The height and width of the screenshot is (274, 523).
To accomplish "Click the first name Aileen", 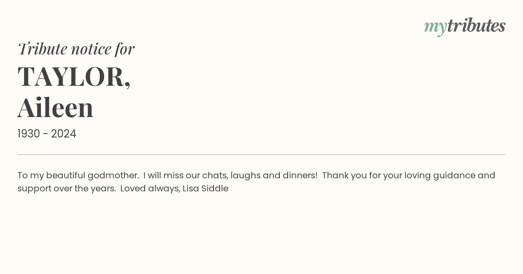I will coord(55,108).
